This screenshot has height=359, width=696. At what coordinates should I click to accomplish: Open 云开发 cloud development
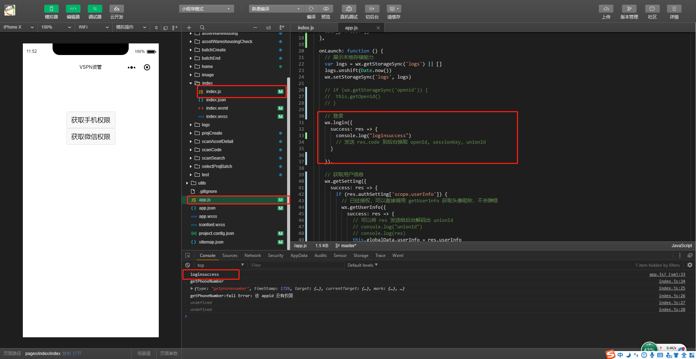(116, 9)
